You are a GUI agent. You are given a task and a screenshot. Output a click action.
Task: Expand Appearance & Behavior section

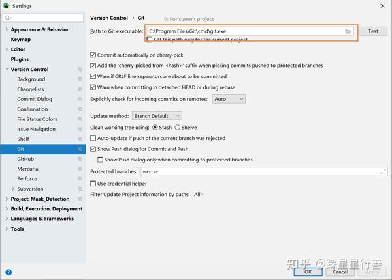7,29
